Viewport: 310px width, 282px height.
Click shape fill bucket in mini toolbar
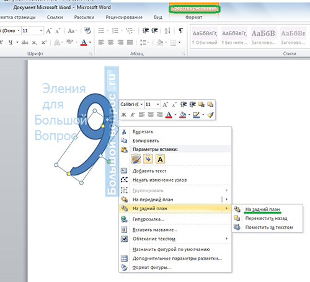(182, 115)
